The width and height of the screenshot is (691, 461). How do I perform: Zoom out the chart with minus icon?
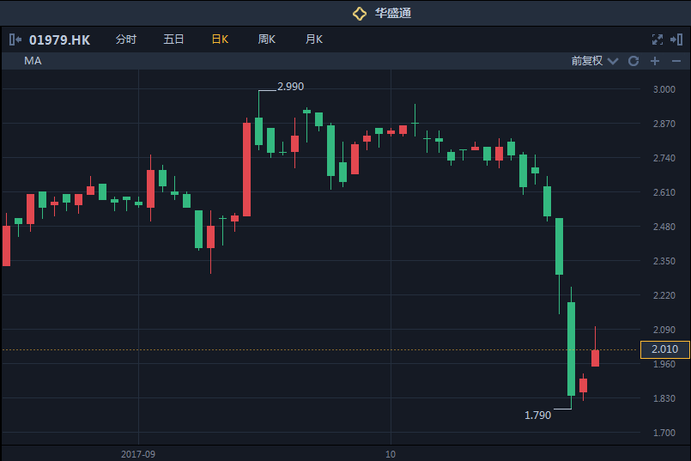pos(676,61)
